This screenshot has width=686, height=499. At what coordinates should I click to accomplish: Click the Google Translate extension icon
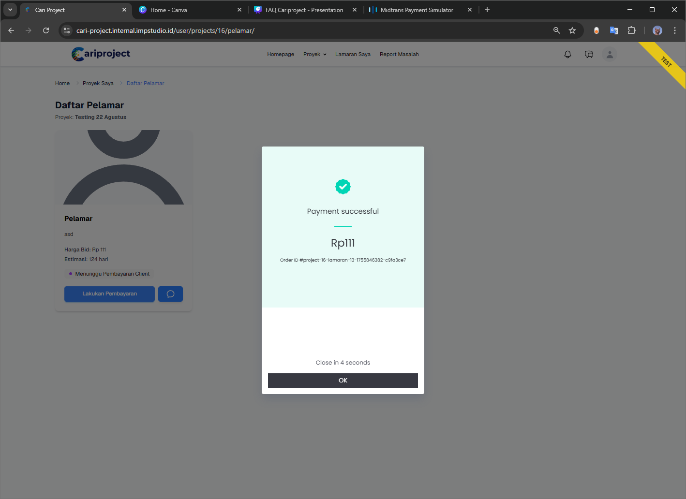614,30
